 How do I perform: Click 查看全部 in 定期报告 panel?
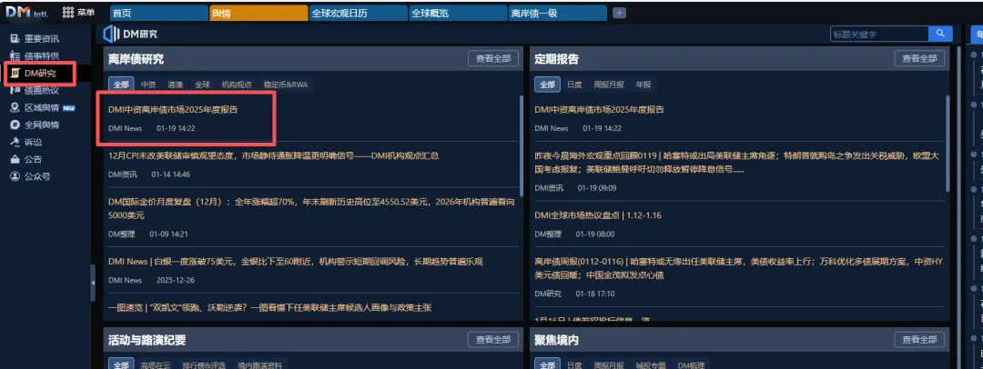click(x=919, y=58)
